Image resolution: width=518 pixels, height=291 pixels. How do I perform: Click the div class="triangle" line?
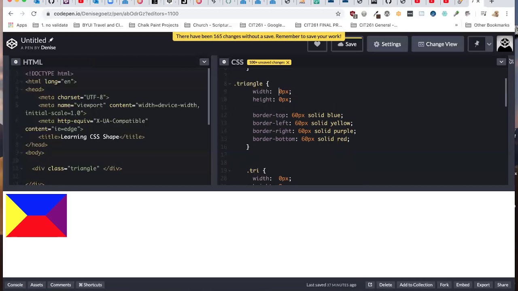click(x=77, y=169)
